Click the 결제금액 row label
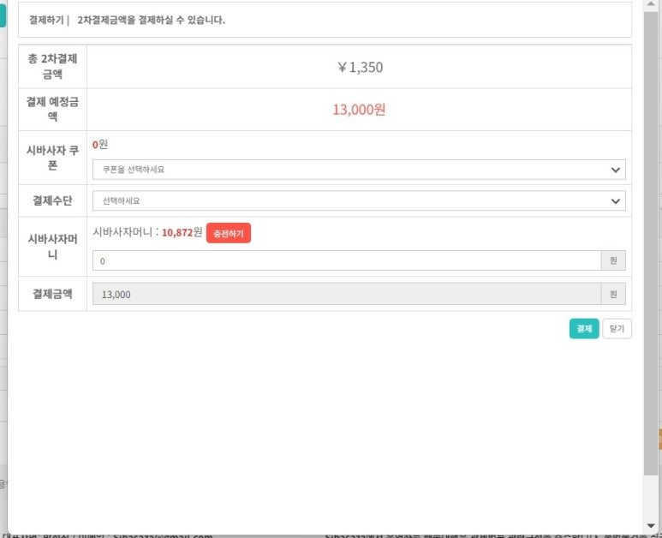The image size is (662, 538). (52, 294)
